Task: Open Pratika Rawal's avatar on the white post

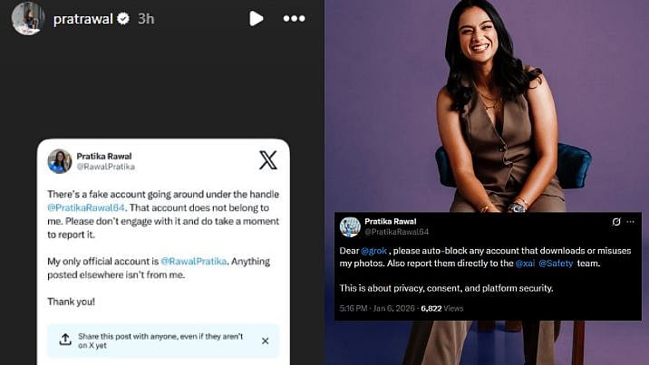Action: pyautogui.click(x=60, y=161)
